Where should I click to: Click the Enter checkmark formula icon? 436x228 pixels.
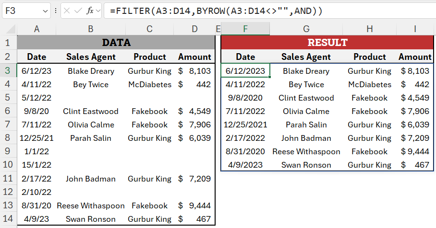78,11
